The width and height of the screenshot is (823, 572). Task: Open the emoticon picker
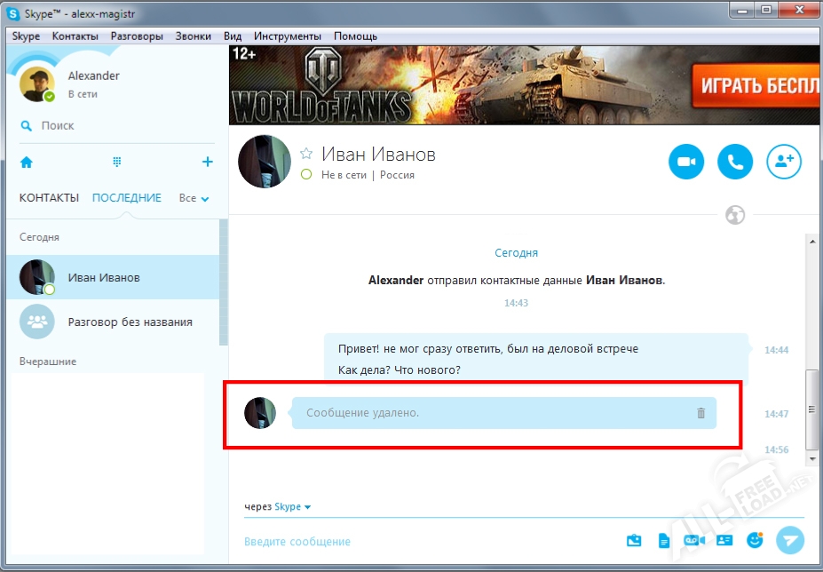tap(755, 540)
